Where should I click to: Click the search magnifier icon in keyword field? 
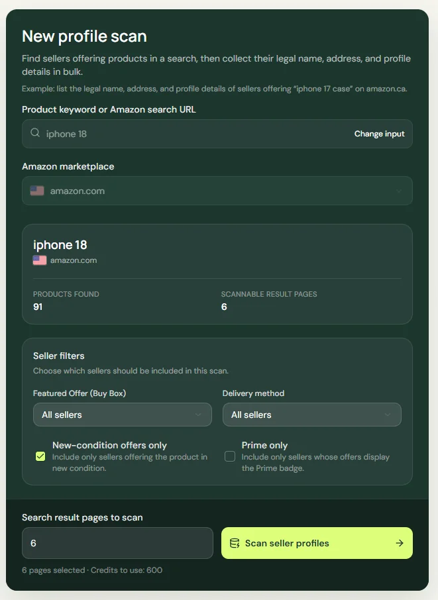click(35, 132)
